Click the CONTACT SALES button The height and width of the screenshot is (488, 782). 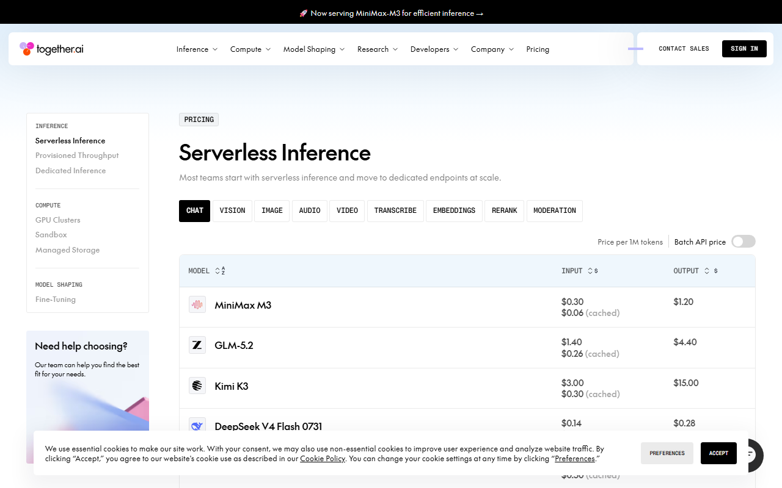coord(684,49)
